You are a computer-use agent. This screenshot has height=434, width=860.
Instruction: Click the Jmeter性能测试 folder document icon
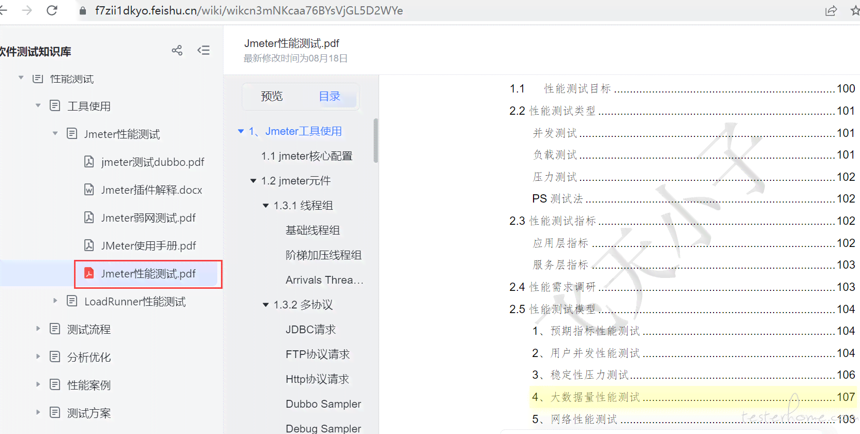72,134
